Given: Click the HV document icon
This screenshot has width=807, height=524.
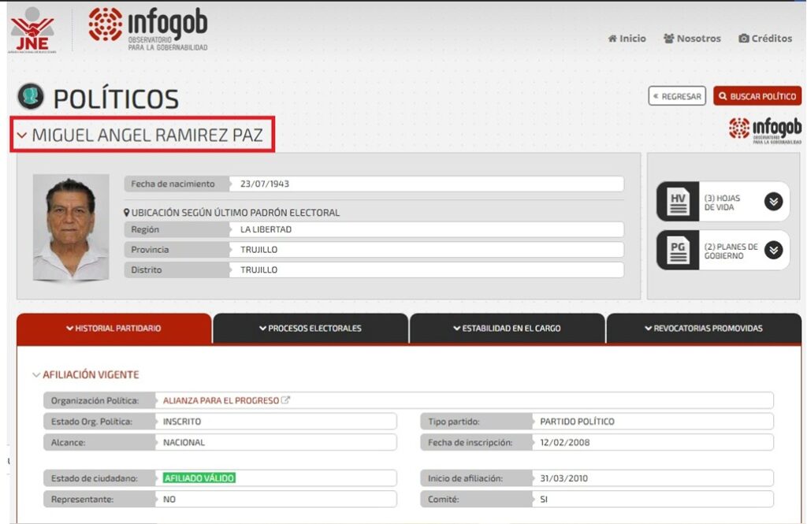Looking at the screenshot, I should pos(678,202).
